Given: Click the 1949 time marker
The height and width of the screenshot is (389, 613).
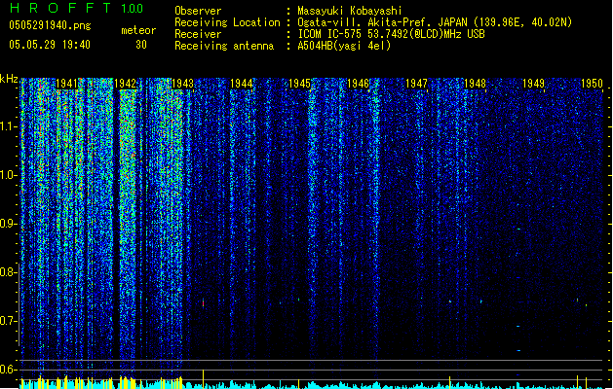Looking at the screenshot, I should coord(533,84).
